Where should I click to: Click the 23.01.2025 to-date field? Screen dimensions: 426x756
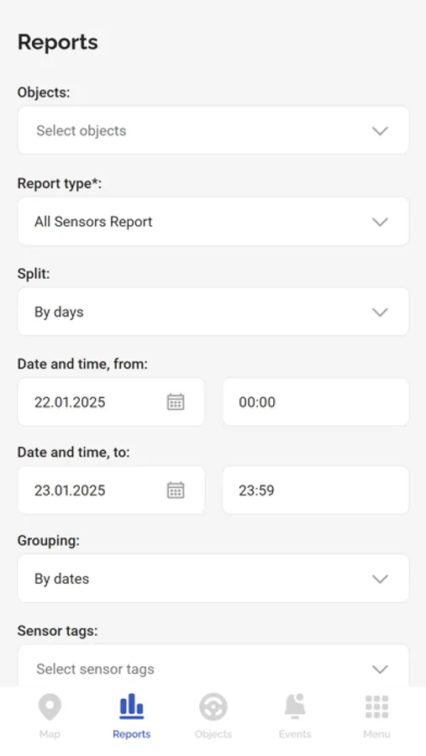coord(111,490)
